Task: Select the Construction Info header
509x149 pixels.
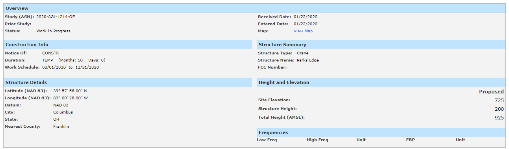Action: [x=128, y=45]
